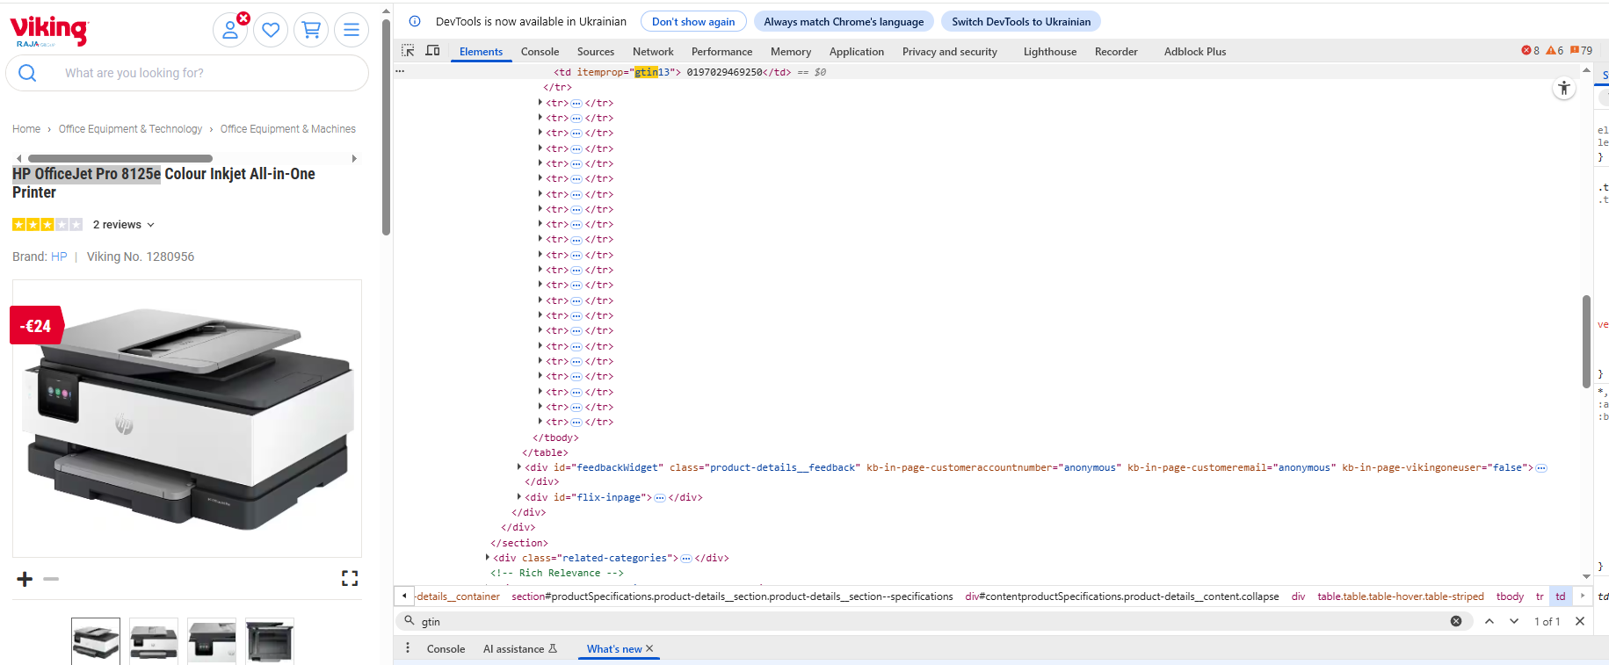Switch to the Performance tab

coord(721,52)
